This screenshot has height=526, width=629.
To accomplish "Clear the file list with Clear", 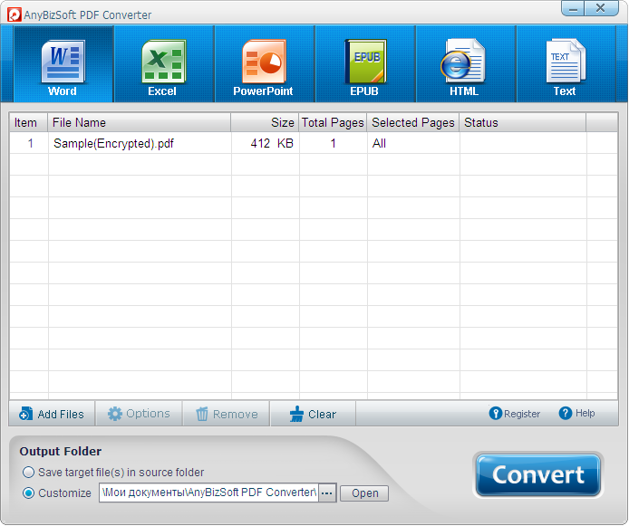I will tap(313, 414).
